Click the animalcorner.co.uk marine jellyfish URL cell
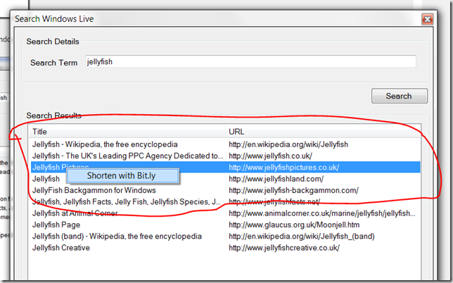Image resolution: width=453 pixels, height=283 pixels. 322,213
